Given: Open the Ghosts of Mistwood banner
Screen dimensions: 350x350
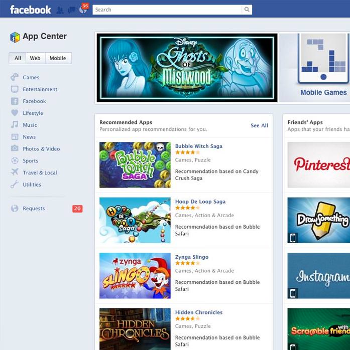Looking at the screenshot, I should [x=187, y=68].
